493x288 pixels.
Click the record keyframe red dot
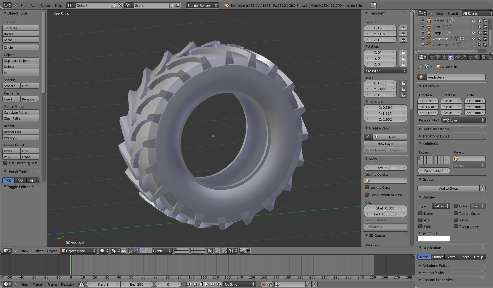click(x=264, y=284)
